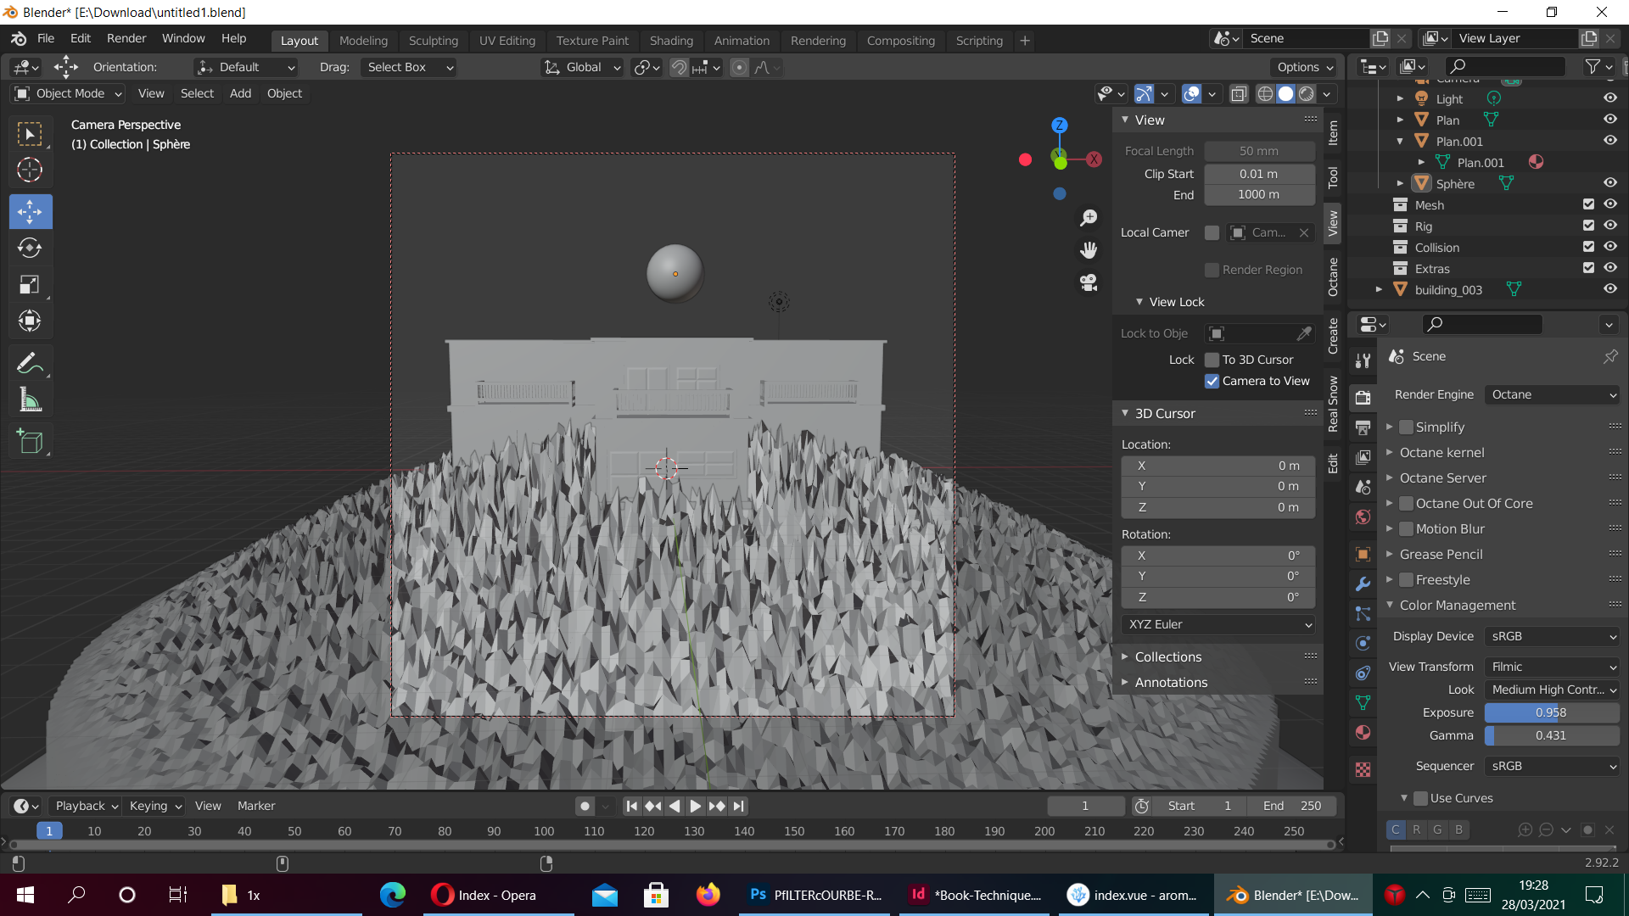
Task: Open the Modifier properties wrench tab
Action: click(1363, 584)
